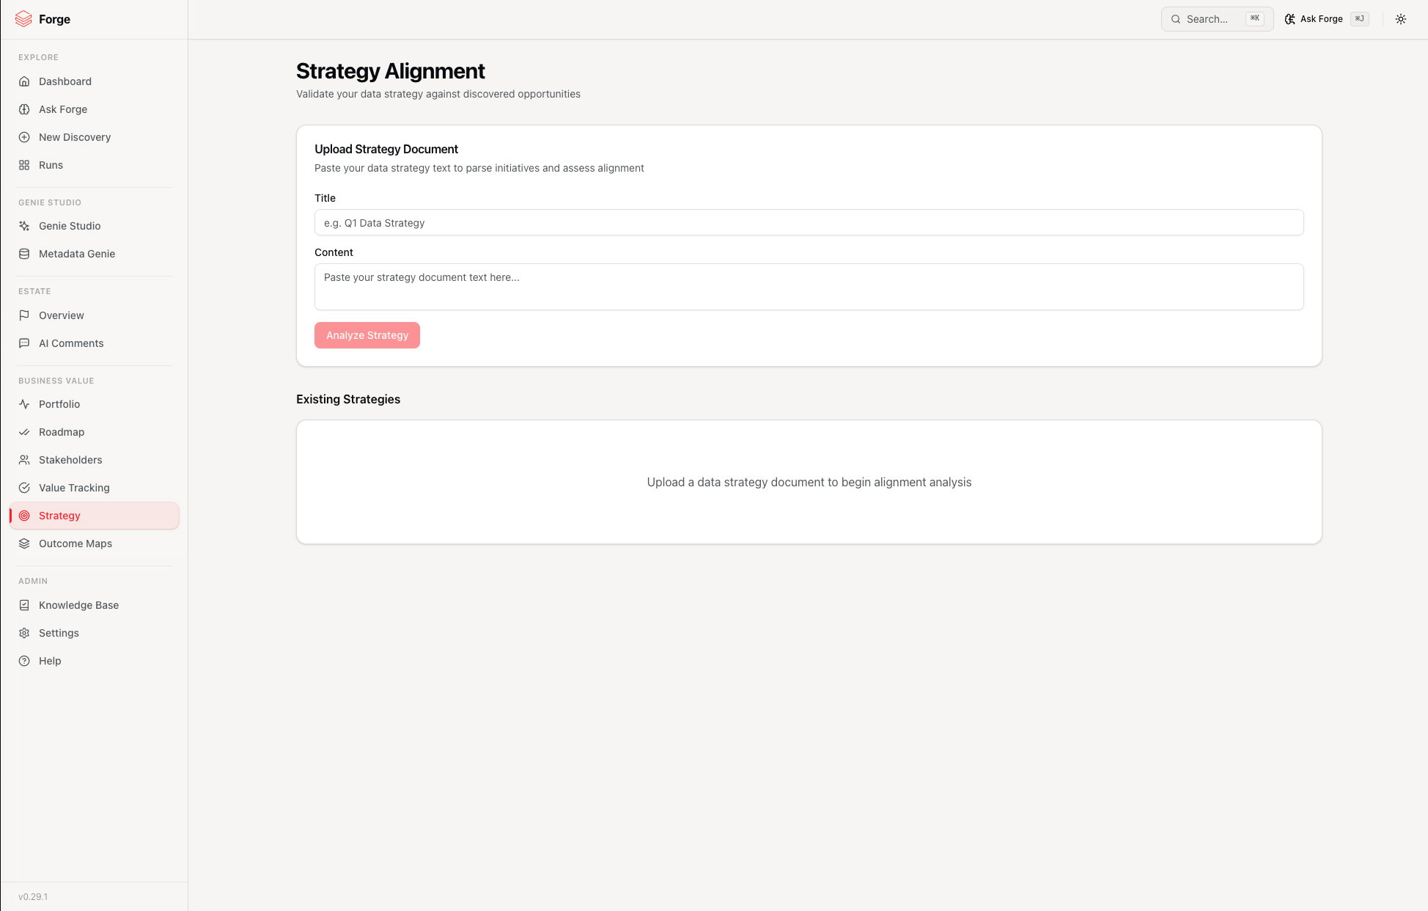Click the New Discovery plus-circle icon
The image size is (1428, 911).
[24, 137]
